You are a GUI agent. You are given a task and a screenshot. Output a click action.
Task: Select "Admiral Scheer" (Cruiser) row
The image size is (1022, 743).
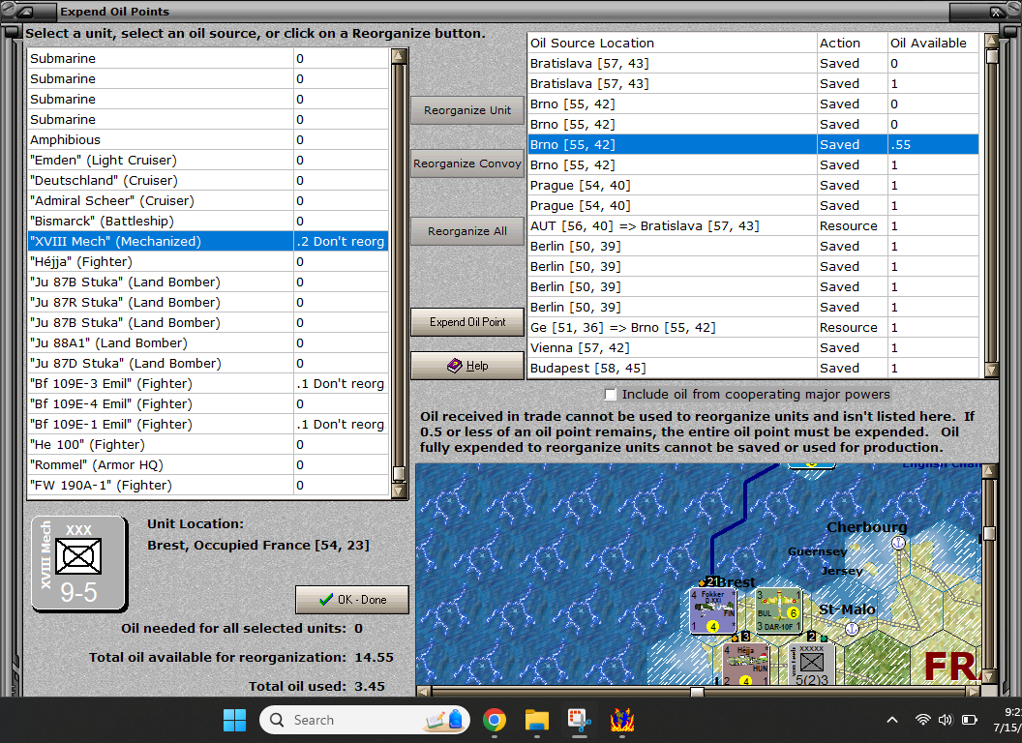coord(209,200)
